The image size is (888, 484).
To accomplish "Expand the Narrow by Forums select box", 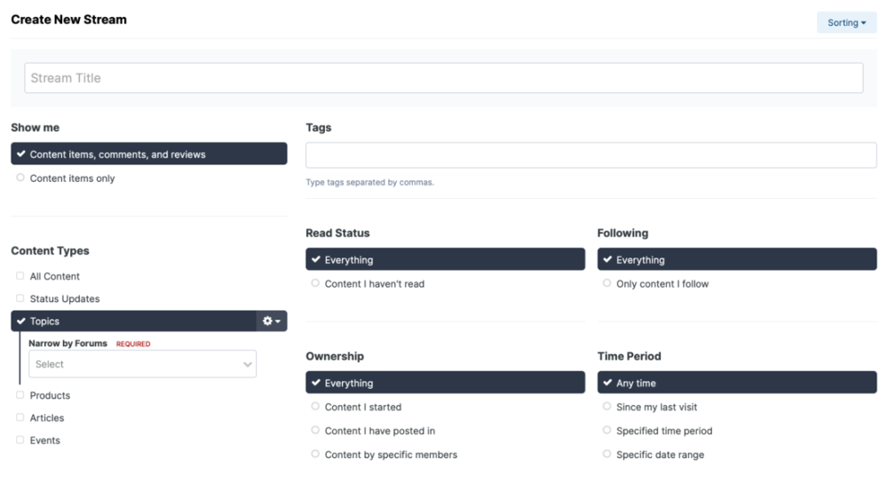I will point(142,364).
